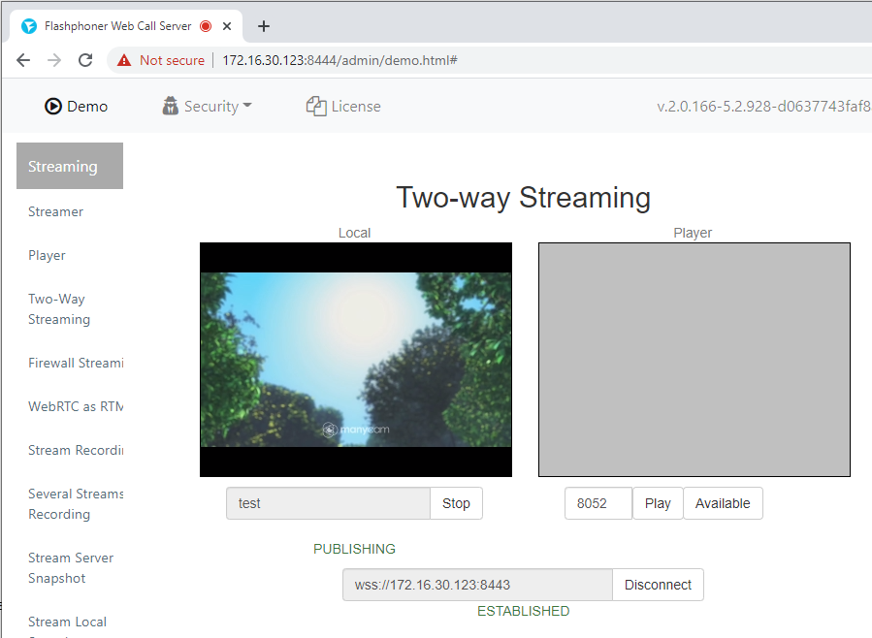Open the Stream Recording link
Screen dimensions: 872x638
pyautogui.click(x=76, y=450)
